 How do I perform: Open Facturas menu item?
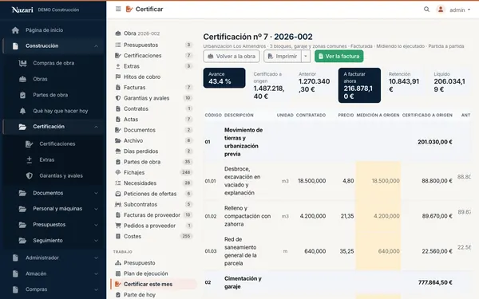pyautogui.click(x=153, y=88)
